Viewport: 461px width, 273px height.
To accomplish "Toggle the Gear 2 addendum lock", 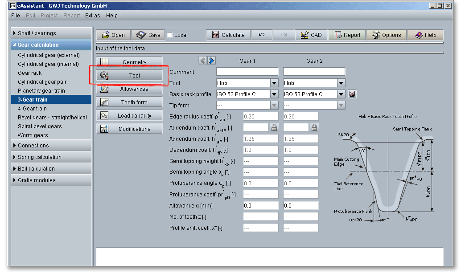I will [314, 128].
